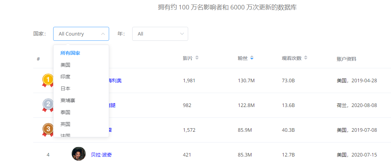391x161 pixels.
Task: Click the bronze third-place medal icon
Action: click(x=48, y=130)
